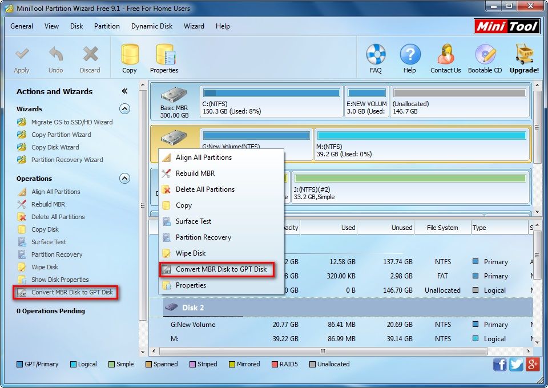
Task: Click the Help question mark icon
Action: tap(410, 54)
